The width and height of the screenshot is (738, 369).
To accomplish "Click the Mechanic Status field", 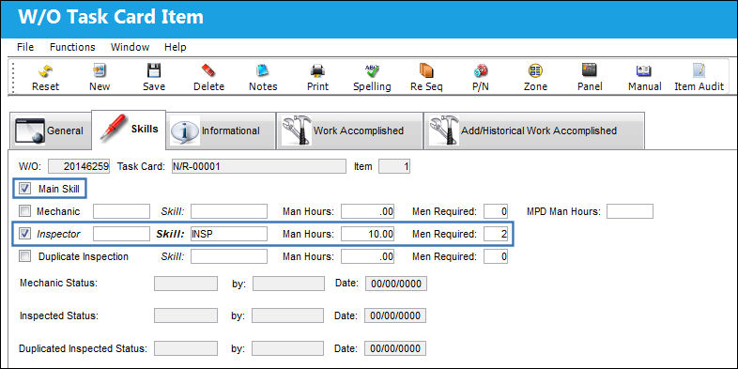I will [186, 284].
